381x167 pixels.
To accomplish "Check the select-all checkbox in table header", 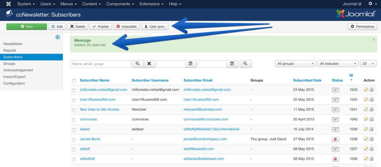I will pos(74,81).
